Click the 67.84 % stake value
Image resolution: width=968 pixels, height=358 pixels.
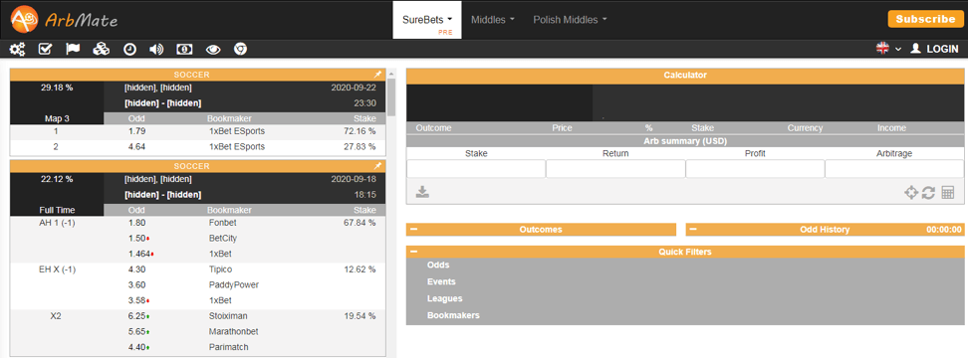(360, 223)
